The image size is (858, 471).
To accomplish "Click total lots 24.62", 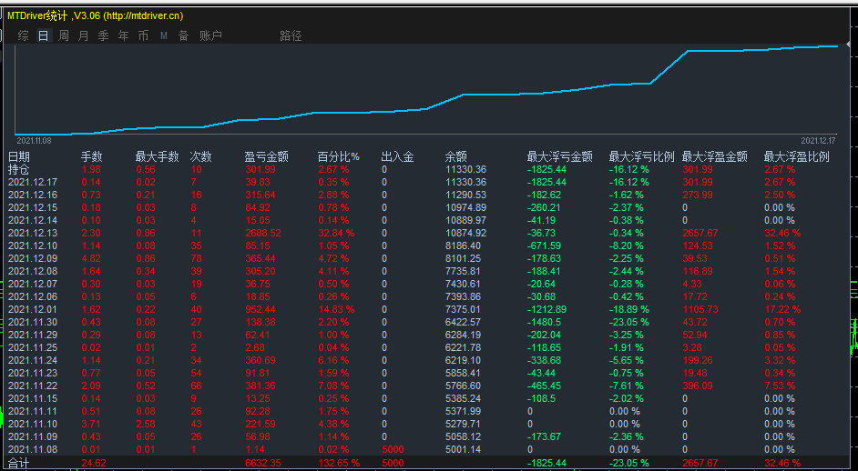I will point(94,464).
